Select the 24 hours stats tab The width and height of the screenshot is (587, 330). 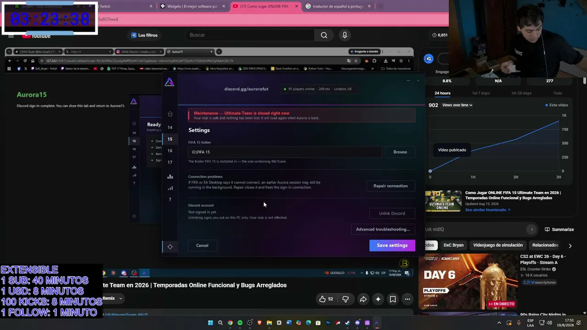click(443, 93)
